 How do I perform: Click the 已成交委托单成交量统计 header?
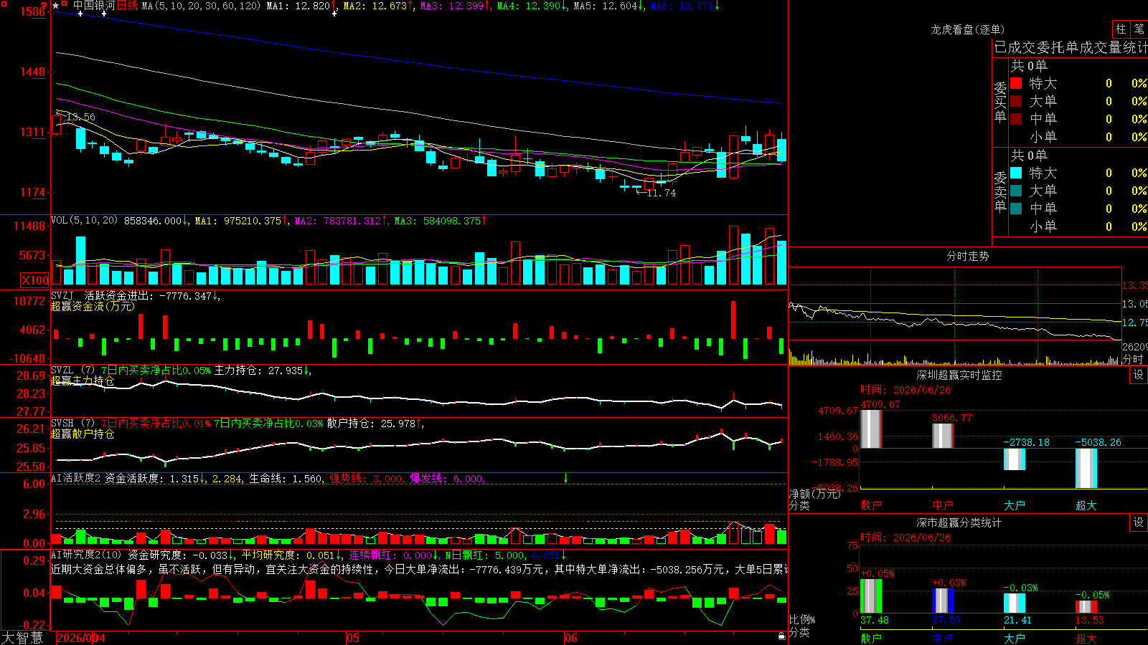tap(1071, 47)
